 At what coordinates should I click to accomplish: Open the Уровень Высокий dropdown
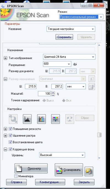point(62,155)
